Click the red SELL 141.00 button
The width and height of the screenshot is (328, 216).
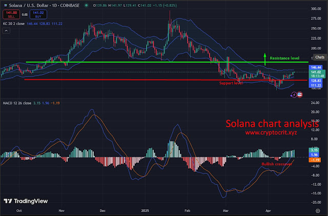coord(11,14)
